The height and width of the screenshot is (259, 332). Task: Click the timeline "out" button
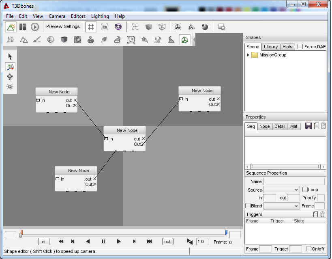(x=167, y=242)
